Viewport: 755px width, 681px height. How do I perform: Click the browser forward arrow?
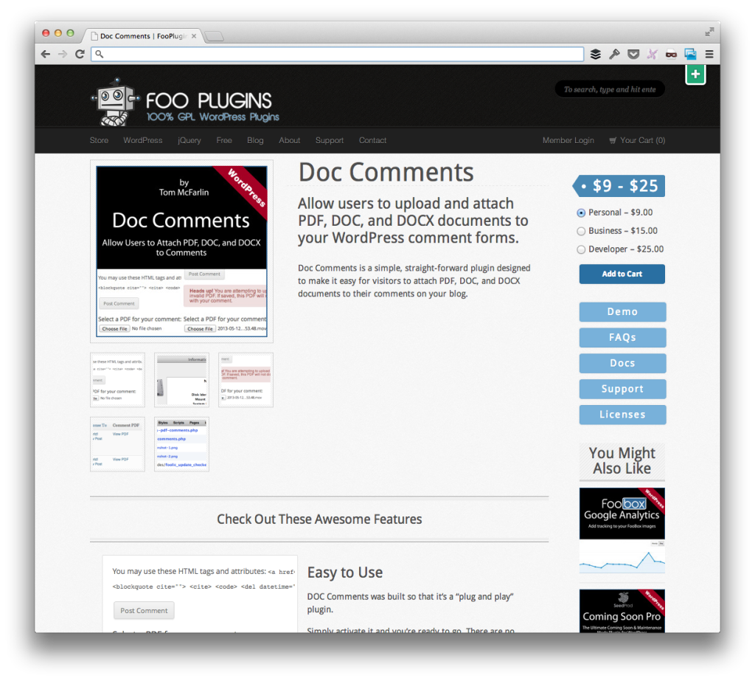63,54
